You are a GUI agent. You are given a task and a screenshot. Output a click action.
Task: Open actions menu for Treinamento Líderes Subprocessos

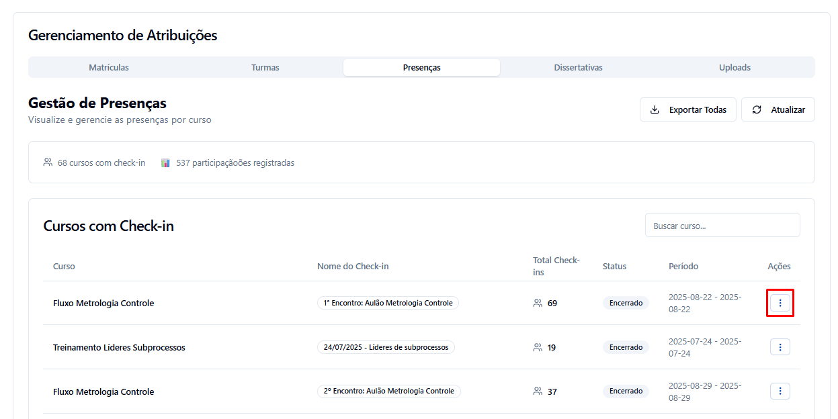click(x=780, y=347)
